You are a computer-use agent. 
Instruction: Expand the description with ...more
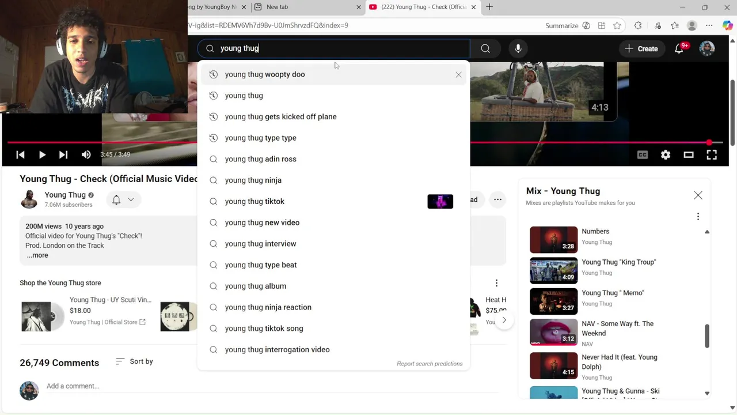click(x=37, y=255)
